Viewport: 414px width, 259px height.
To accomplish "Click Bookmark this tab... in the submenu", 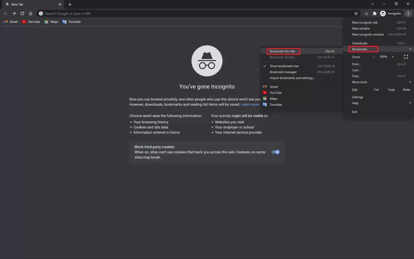I will coord(302,51).
